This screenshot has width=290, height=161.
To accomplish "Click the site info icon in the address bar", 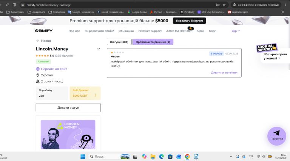I will [23, 5].
